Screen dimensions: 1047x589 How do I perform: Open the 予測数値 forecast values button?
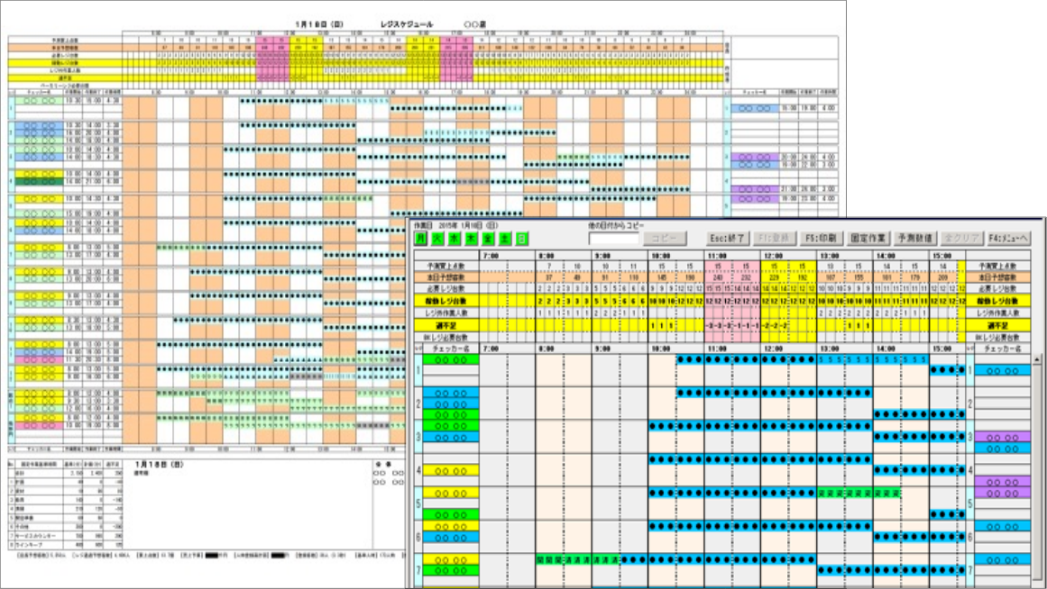[914, 238]
